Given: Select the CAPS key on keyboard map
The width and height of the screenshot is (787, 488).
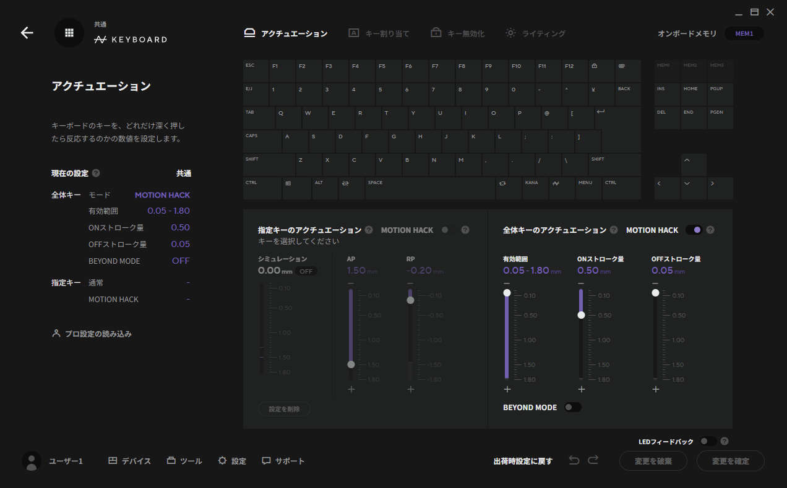Looking at the screenshot, I should pos(262,141).
